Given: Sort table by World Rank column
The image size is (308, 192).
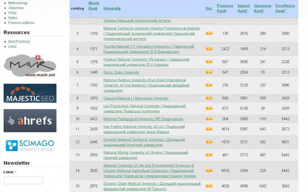Looking at the screenshot, I should coord(94,6).
